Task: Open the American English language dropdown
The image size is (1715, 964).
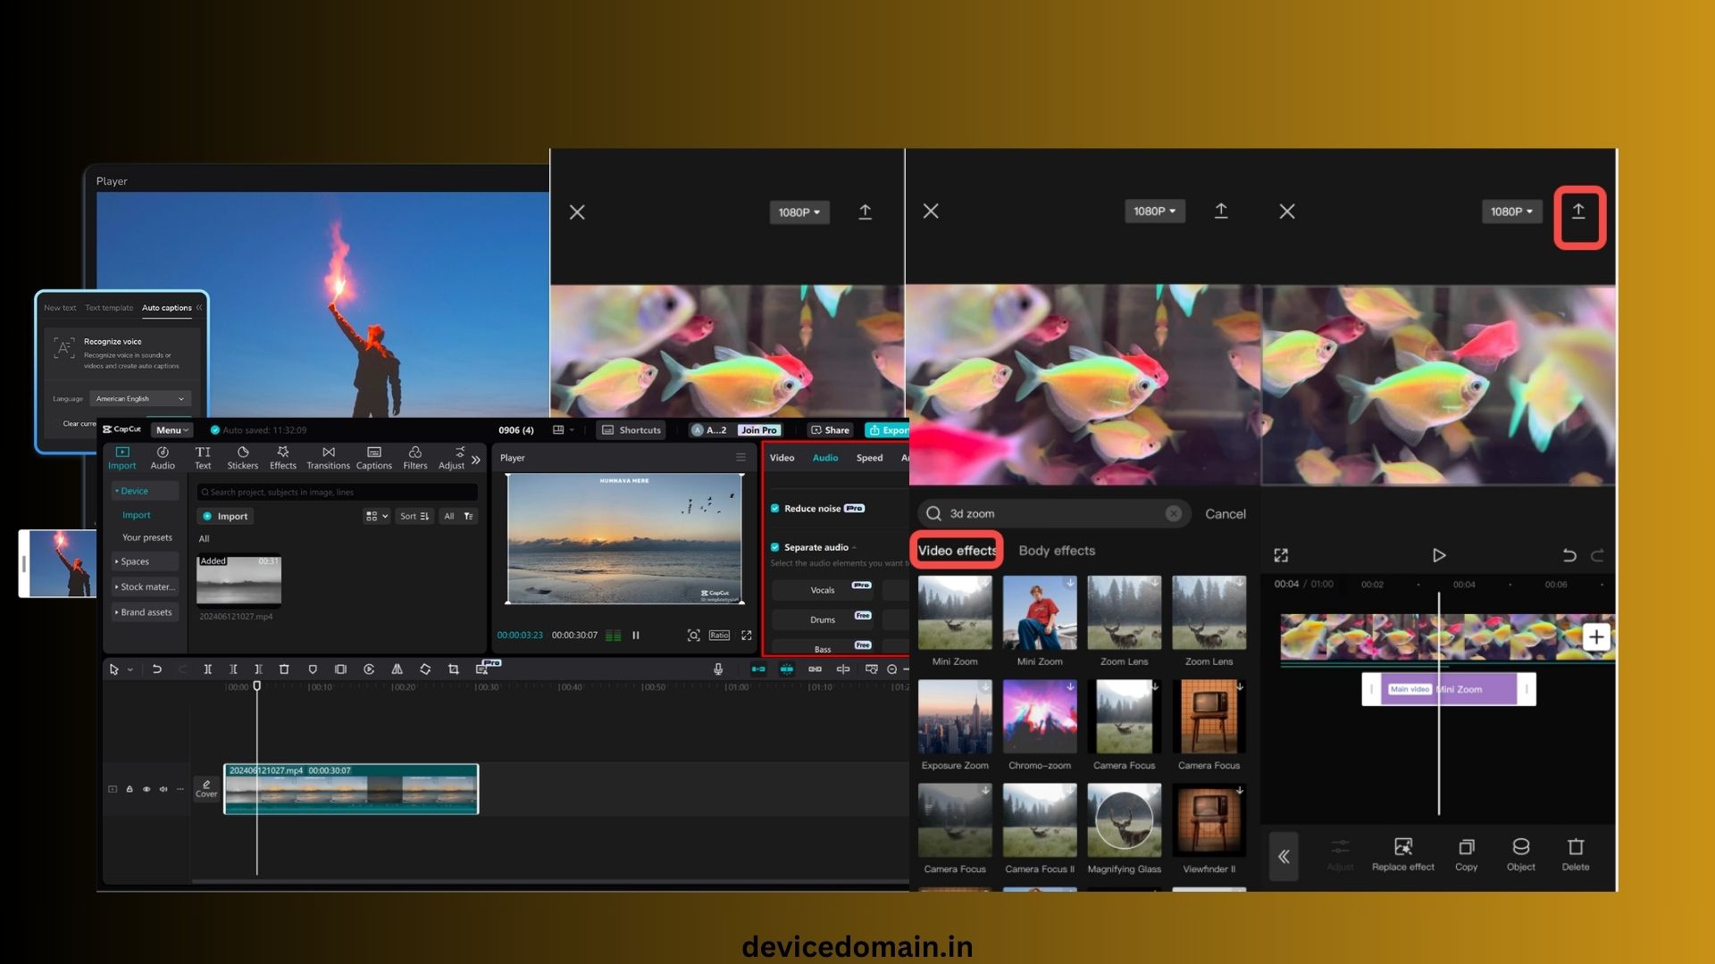Action: pyautogui.click(x=140, y=399)
